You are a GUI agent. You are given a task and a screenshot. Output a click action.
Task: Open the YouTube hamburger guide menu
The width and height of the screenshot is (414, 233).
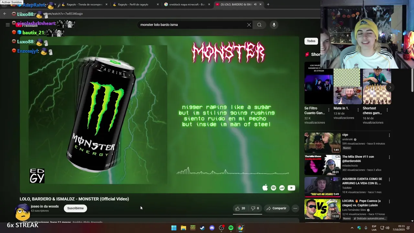7,25
